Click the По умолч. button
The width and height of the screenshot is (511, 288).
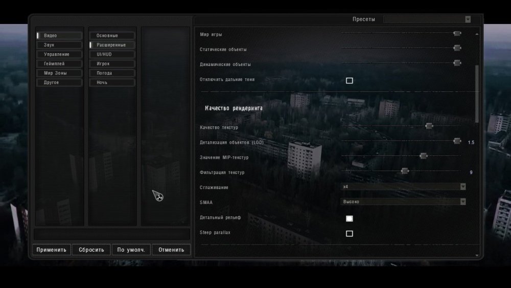pos(131,250)
